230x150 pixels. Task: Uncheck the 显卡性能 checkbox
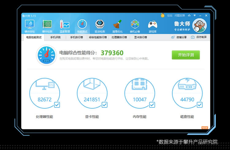[x=105, y=105]
